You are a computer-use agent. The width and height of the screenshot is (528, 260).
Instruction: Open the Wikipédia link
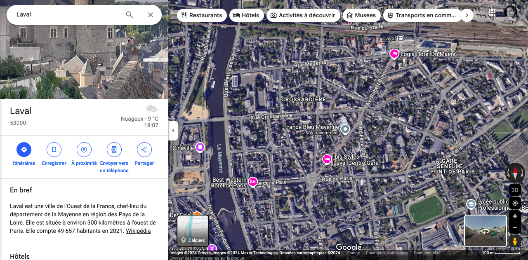[x=138, y=231]
